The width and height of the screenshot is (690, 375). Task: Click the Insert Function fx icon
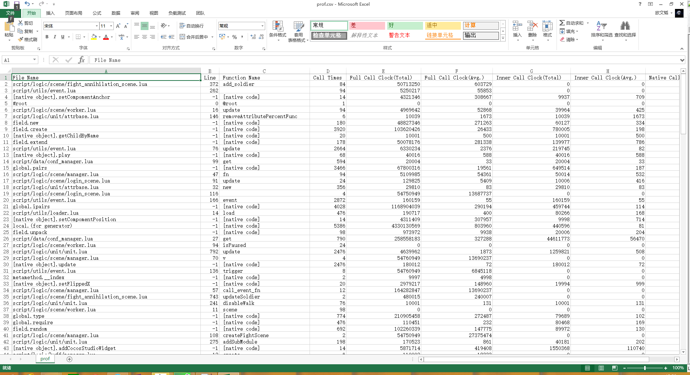(82, 60)
